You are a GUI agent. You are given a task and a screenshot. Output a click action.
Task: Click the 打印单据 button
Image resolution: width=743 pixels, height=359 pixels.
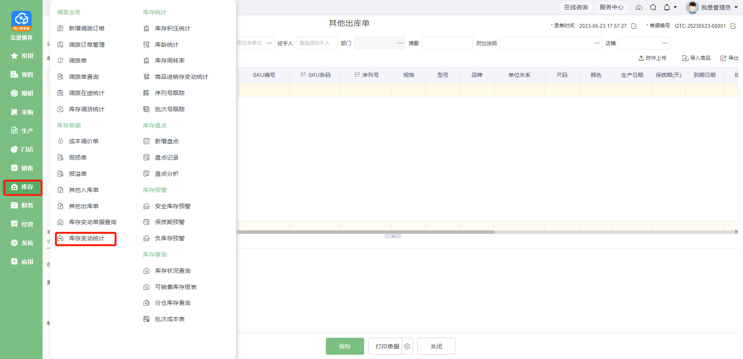tap(385, 346)
